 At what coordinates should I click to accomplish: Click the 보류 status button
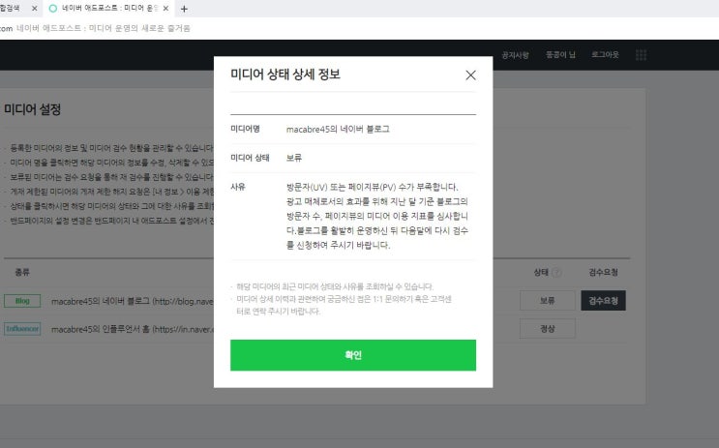point(547,301)
